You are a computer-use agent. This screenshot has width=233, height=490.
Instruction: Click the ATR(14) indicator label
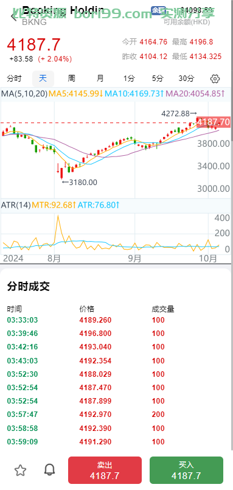point(16,205)
